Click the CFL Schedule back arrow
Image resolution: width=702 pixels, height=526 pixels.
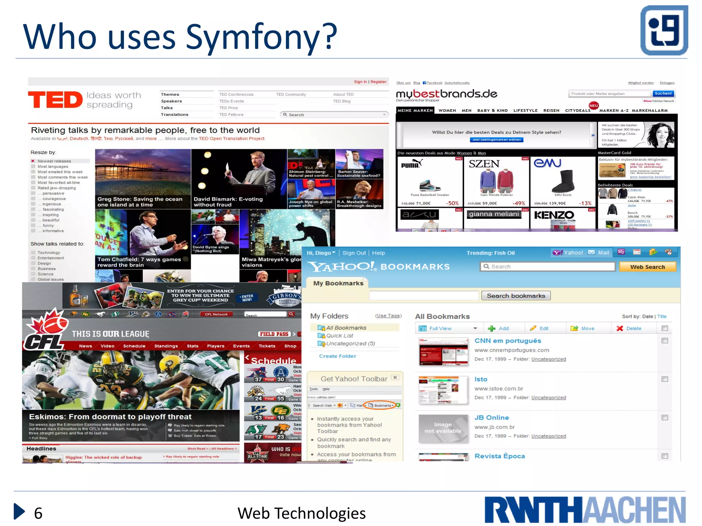tap(247, 358)
